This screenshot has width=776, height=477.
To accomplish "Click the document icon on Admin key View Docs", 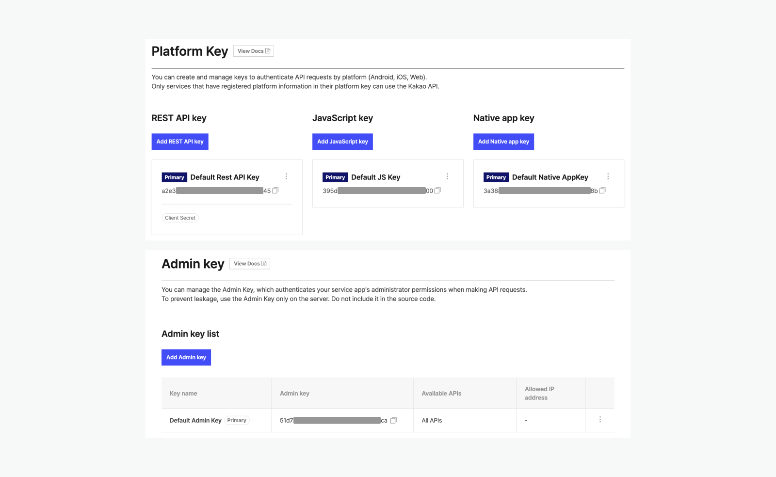I will click(x=263, y=263).
